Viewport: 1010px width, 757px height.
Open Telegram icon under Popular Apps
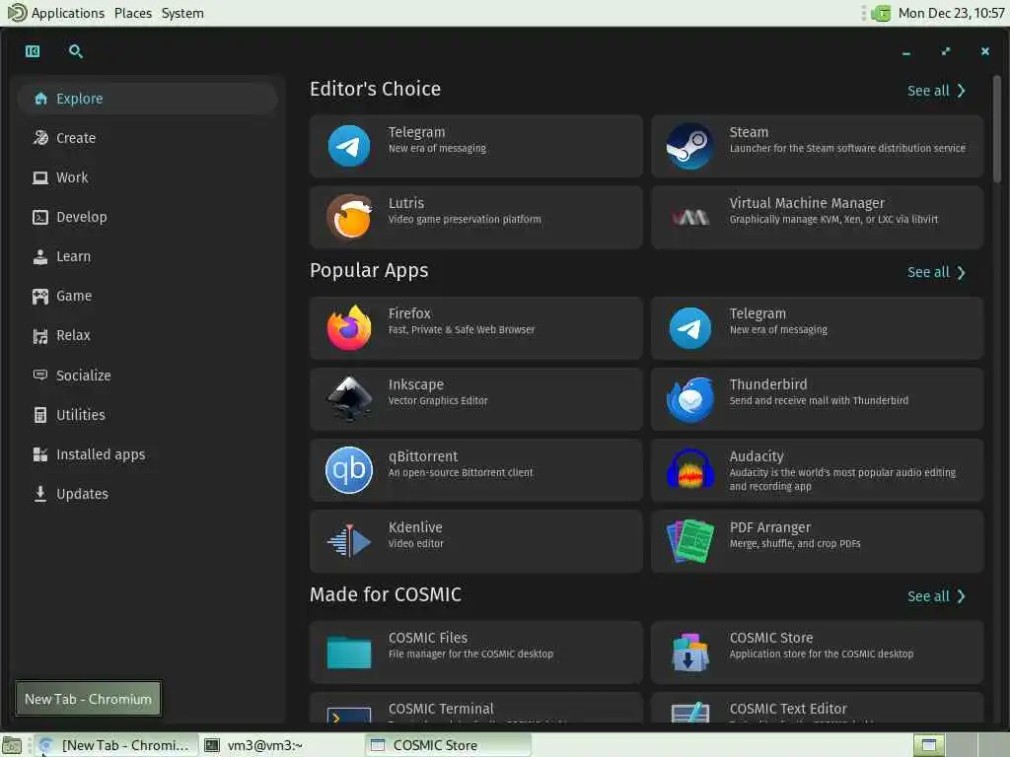(x=689, y=327)
